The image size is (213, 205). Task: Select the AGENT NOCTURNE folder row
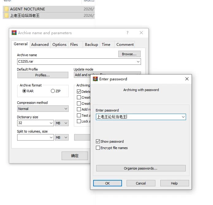click(x=49, y=9)
